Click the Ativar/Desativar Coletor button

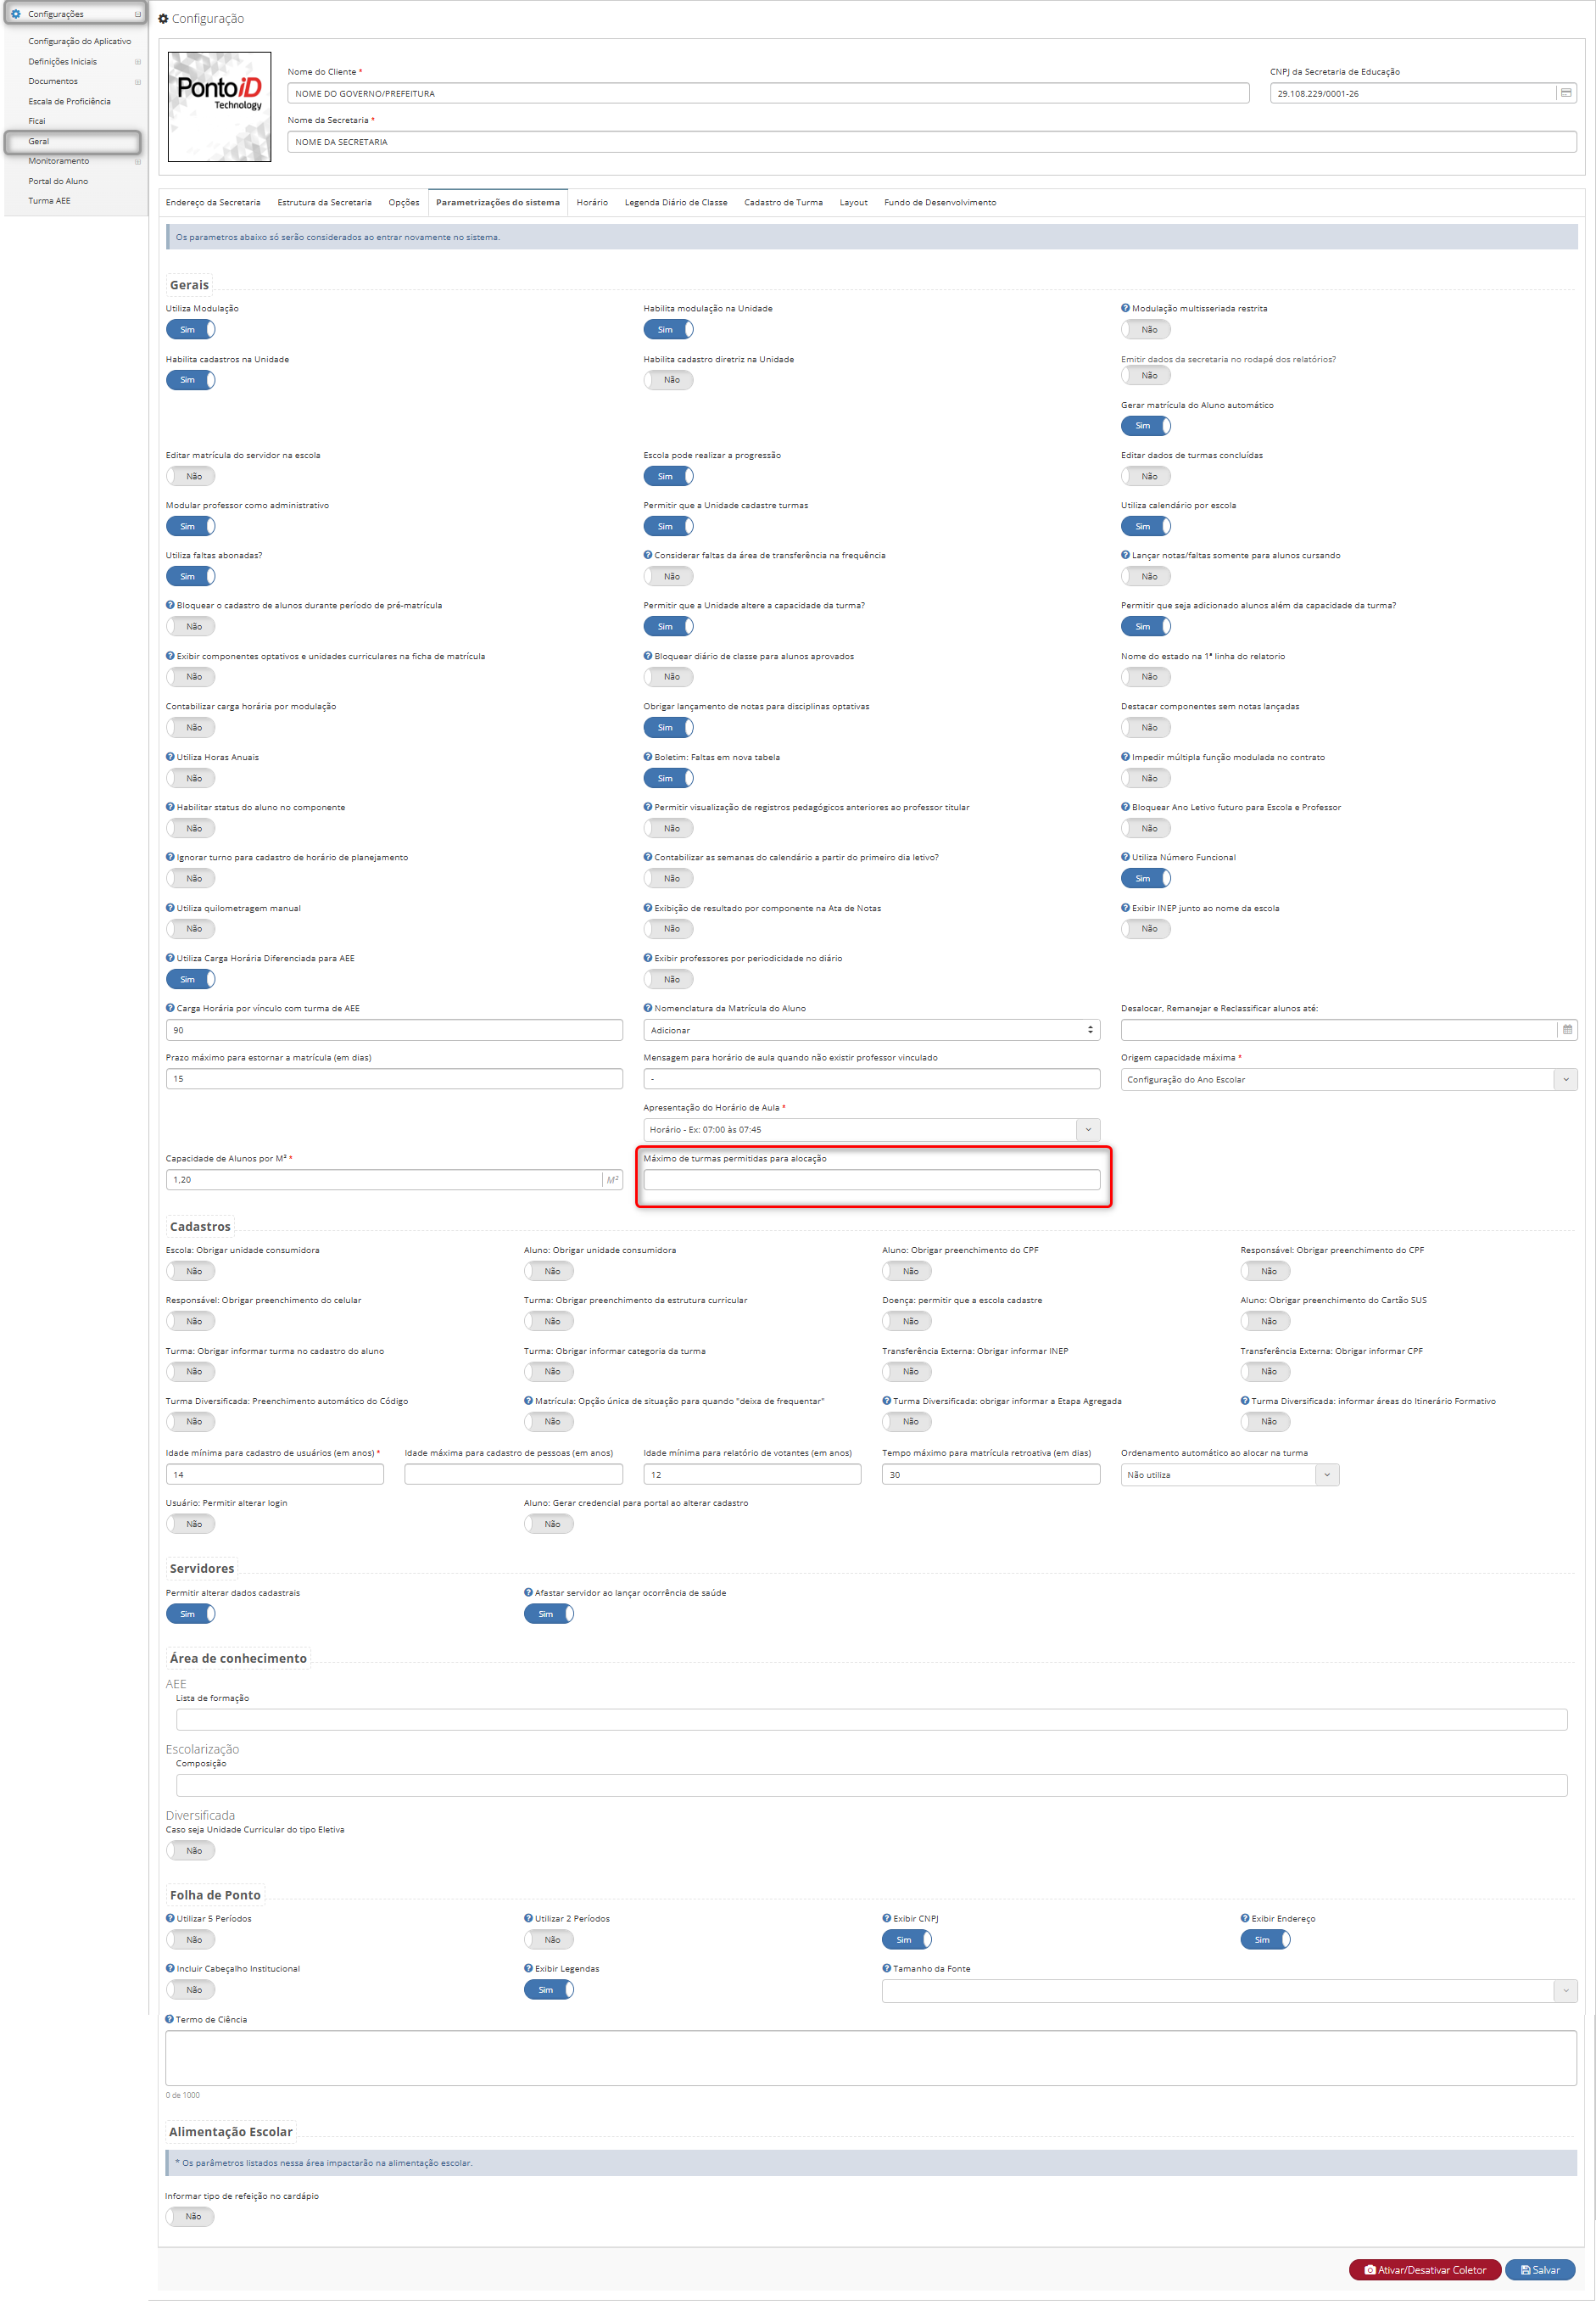(1424, 2270)
